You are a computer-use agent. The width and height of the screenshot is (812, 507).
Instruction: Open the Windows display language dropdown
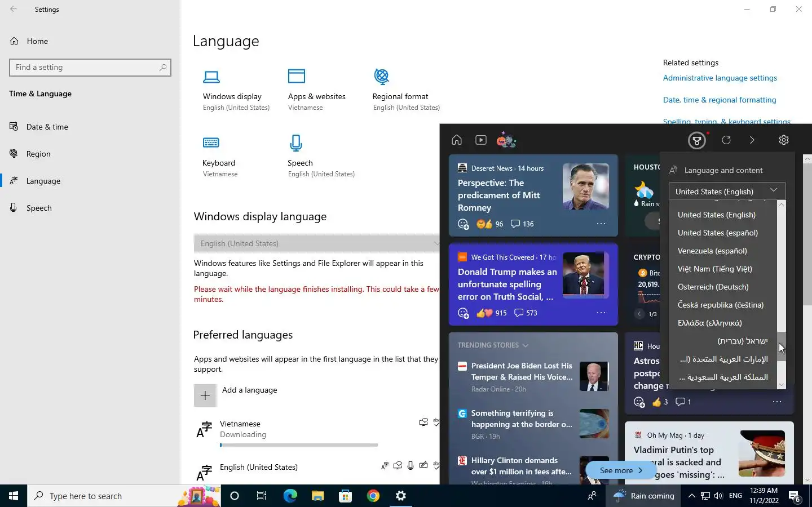click(316, 243)
